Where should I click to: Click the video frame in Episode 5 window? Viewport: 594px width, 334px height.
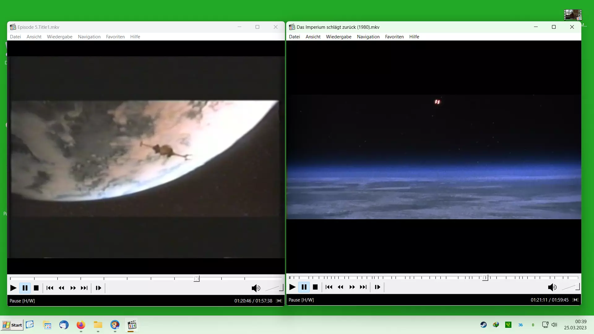pos(146,157)
